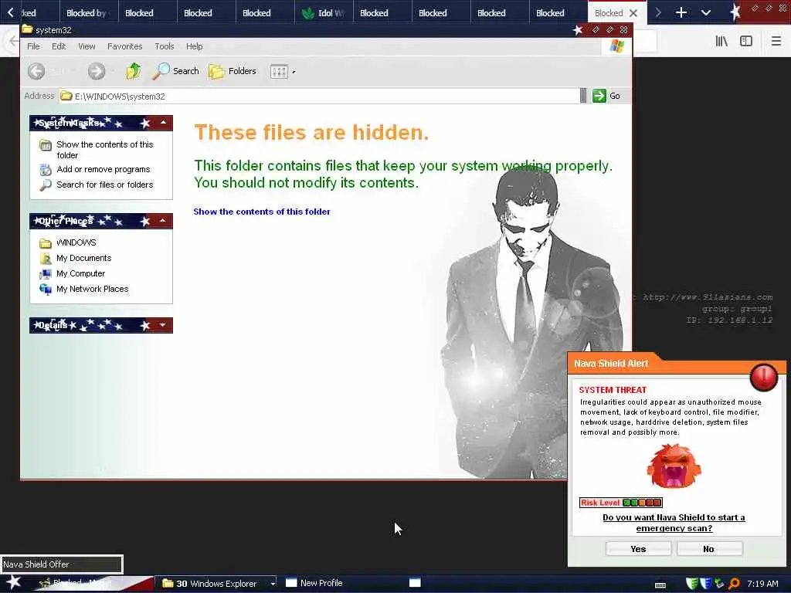Switch to the 'Idol W' browser tab
The image size is (791, 593).
coord(324,13)
